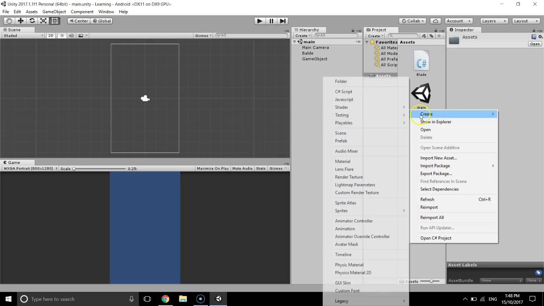
Task: Collapse the main scene in Hierarchy
Action: (x=295, y=42)
